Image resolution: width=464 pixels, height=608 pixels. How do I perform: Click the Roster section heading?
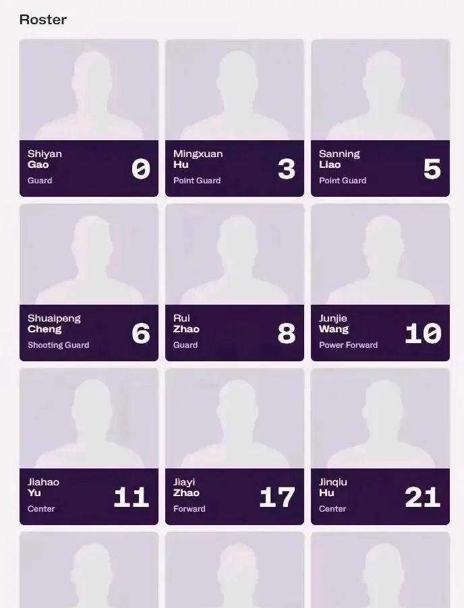(x=43, y=20)
